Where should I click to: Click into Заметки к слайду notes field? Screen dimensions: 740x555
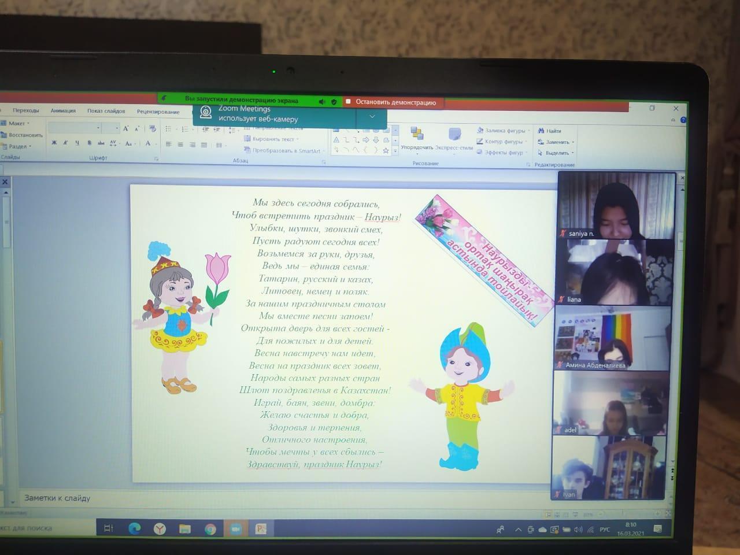pyautogui.click(x=231, y=498)
